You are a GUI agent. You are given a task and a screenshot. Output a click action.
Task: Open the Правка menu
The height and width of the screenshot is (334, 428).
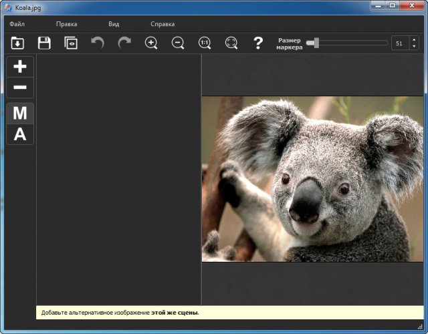(66, 24)
